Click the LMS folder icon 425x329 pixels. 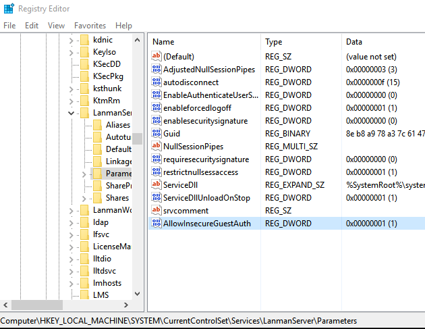coord(84,295)
